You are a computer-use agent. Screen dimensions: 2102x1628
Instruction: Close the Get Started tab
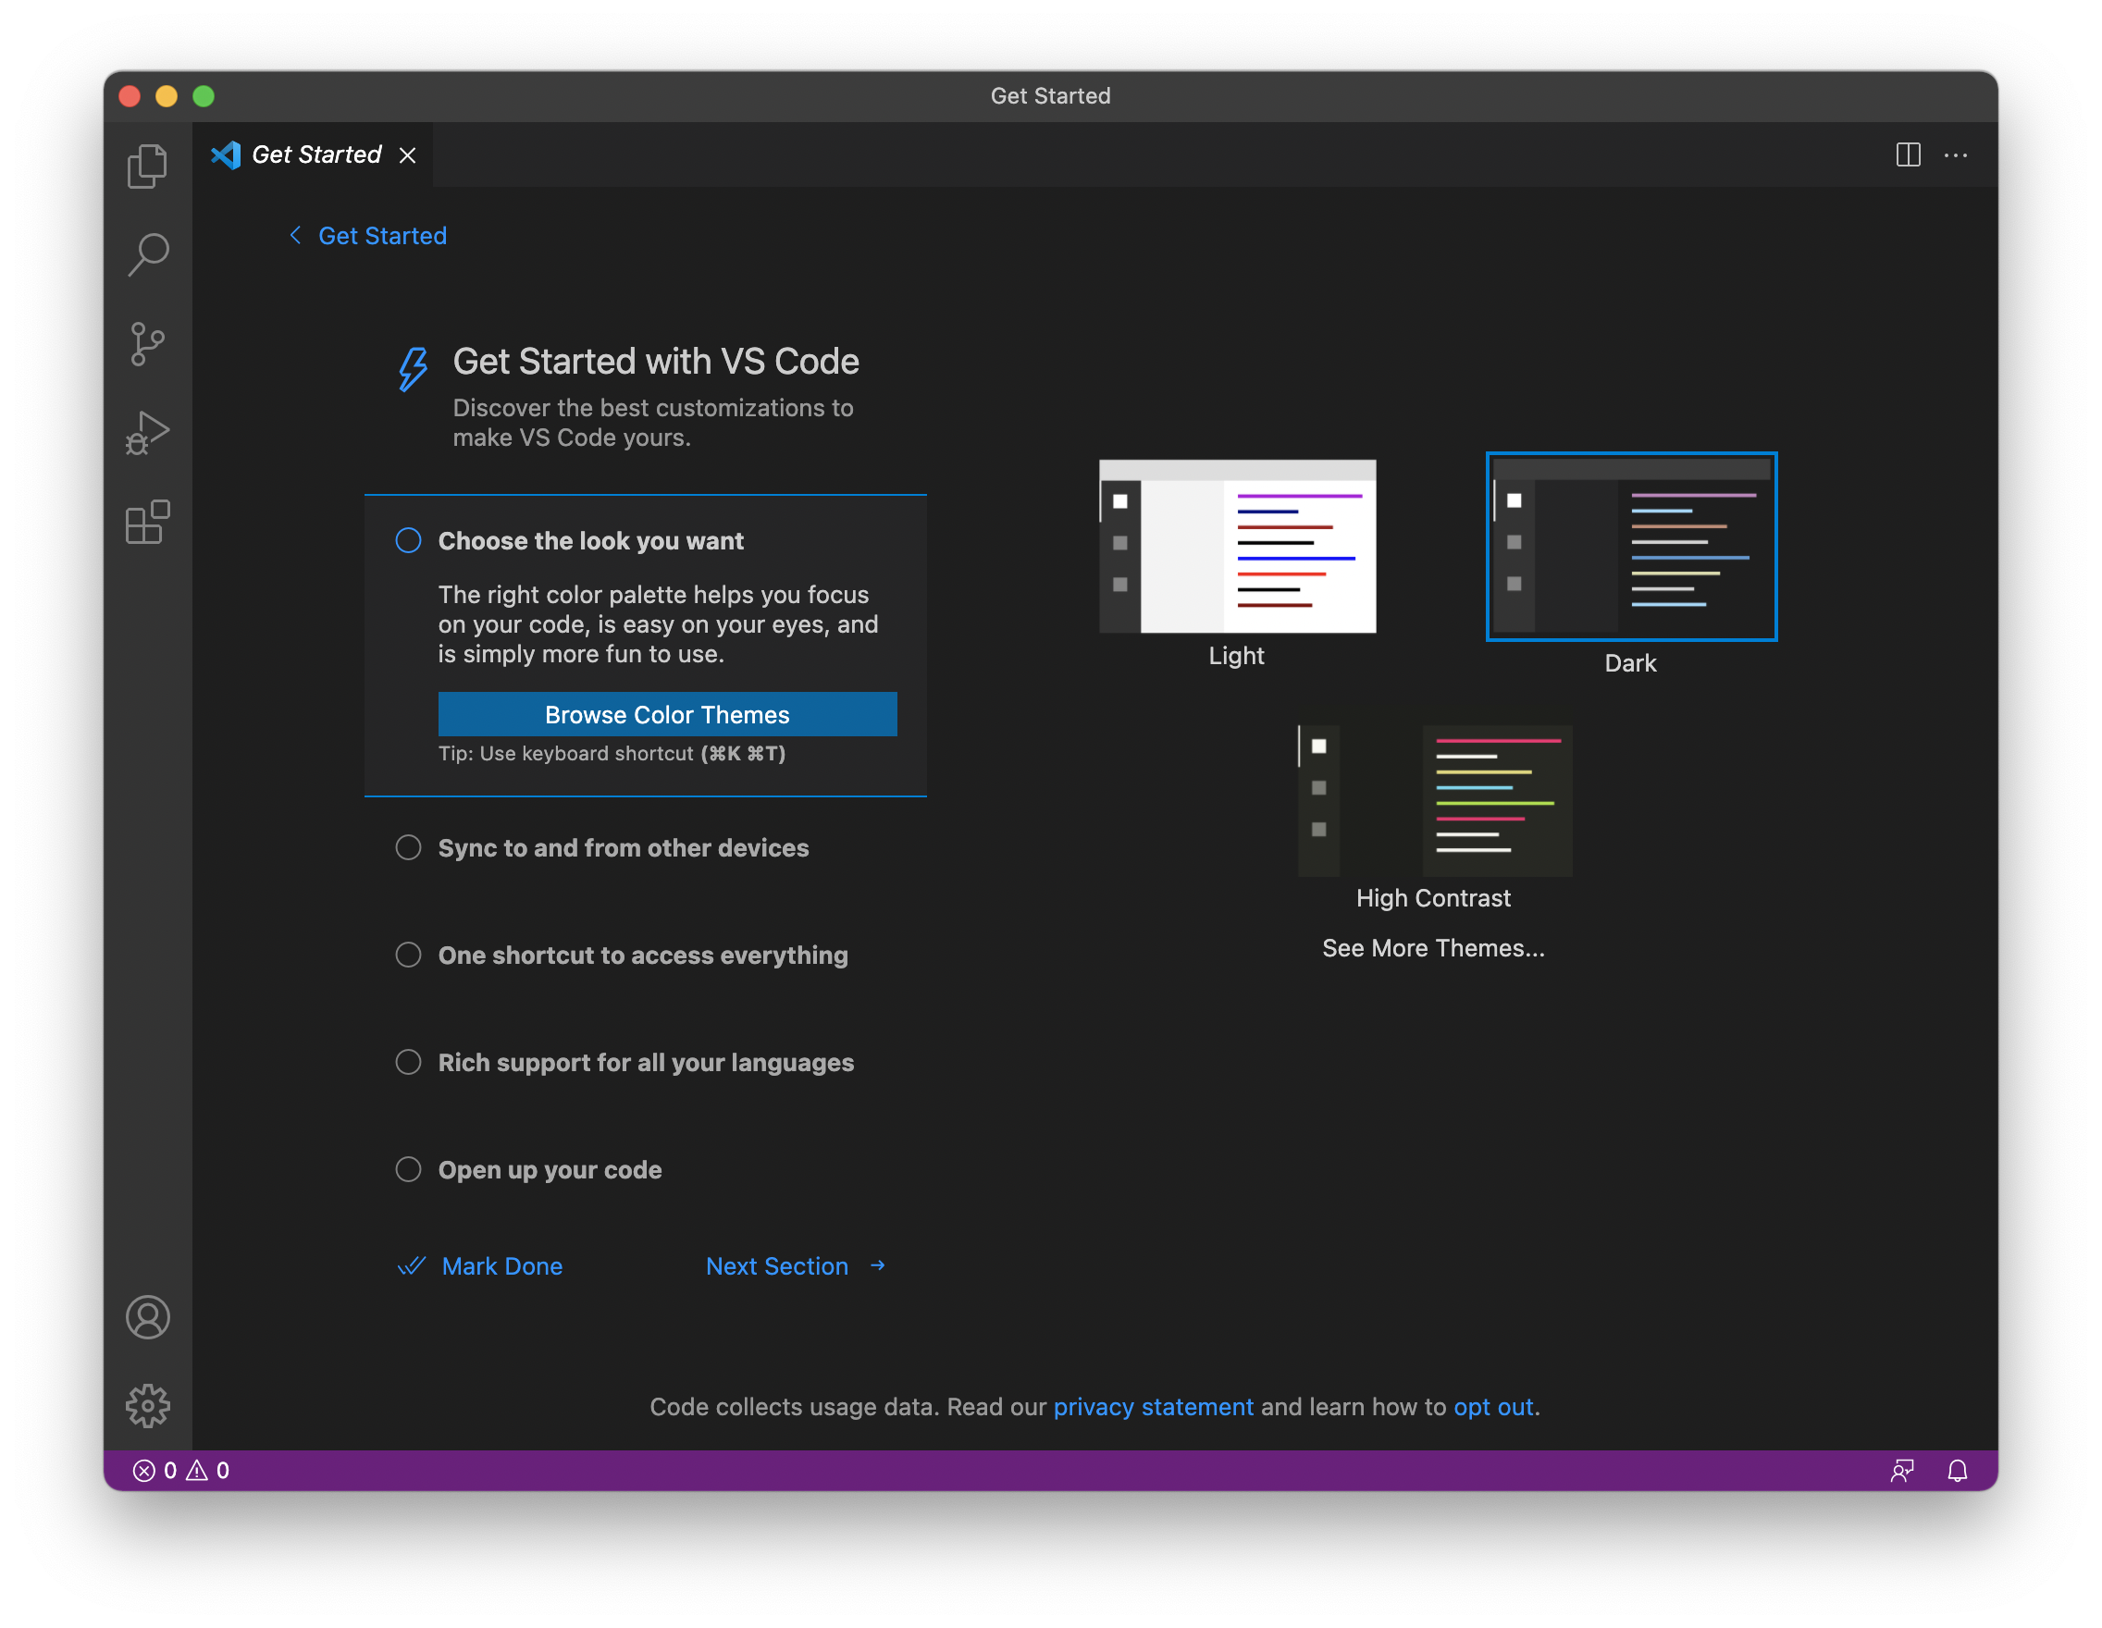tap(408, 154)
